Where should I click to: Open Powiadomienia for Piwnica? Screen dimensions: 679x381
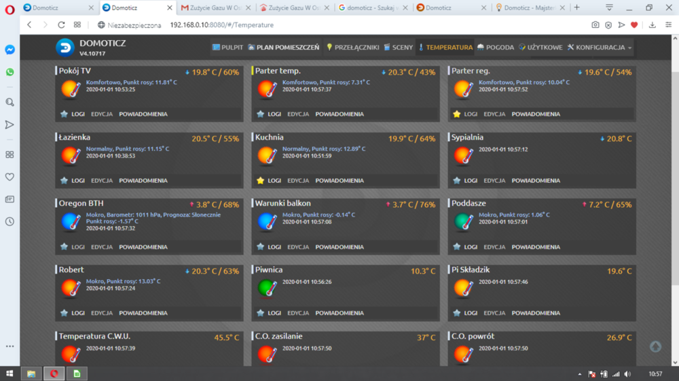coord(339,312)
